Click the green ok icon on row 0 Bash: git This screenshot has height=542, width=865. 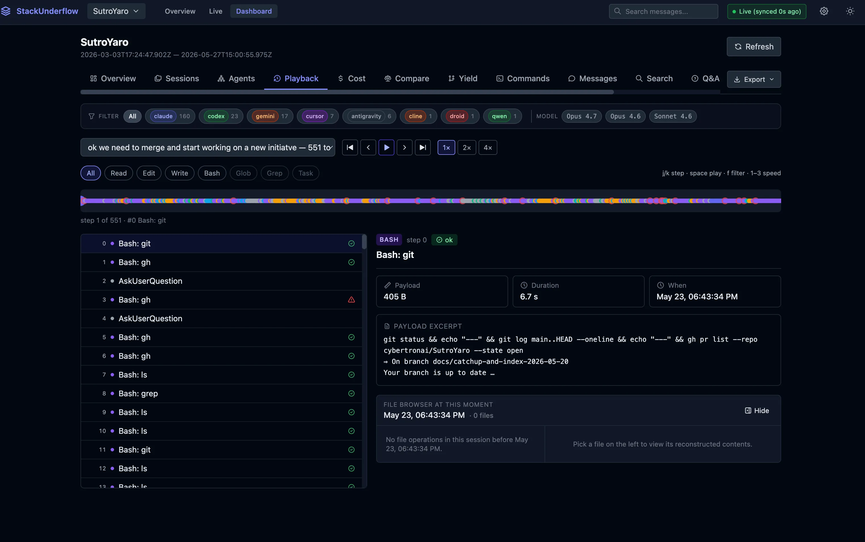[x=351, y=243]
